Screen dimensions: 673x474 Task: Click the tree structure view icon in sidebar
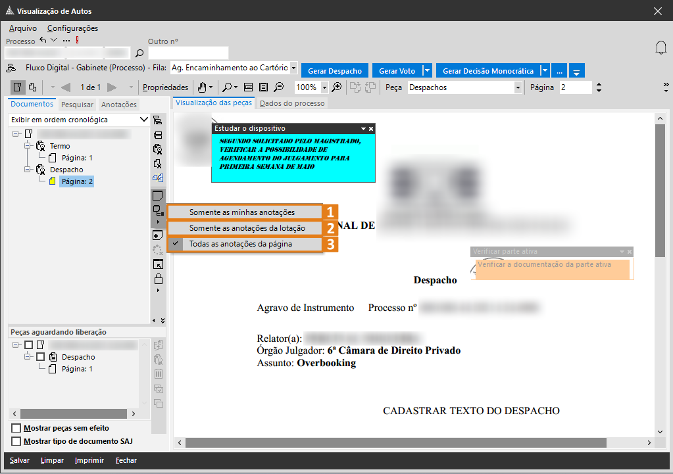click(158, 120)
